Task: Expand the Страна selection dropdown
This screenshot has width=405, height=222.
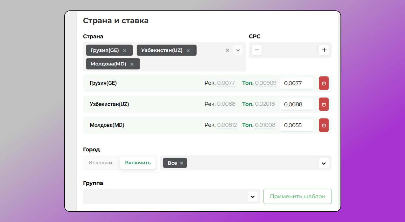Action: (x=238, y=50)
